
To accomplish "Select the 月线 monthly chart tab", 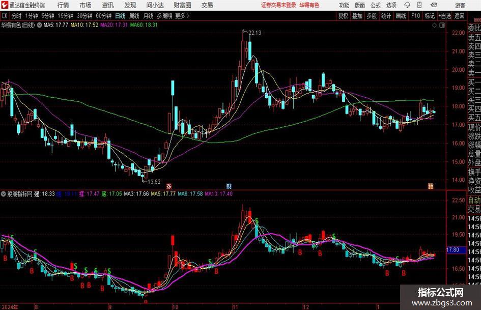I will (x=148, y=16).
